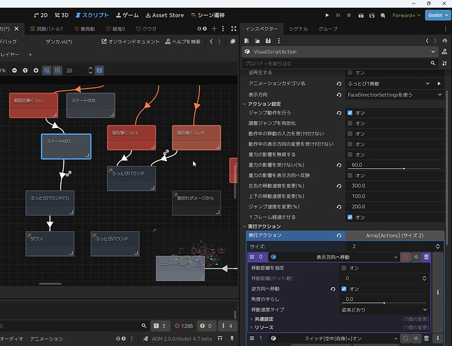Click the stop running project icon
The image size is (452, 346).
coord(349,15)
